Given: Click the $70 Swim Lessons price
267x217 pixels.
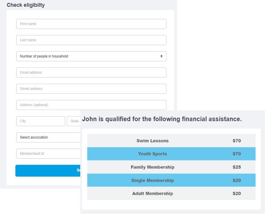Looking at the screenshot, I should pos(237,141).
